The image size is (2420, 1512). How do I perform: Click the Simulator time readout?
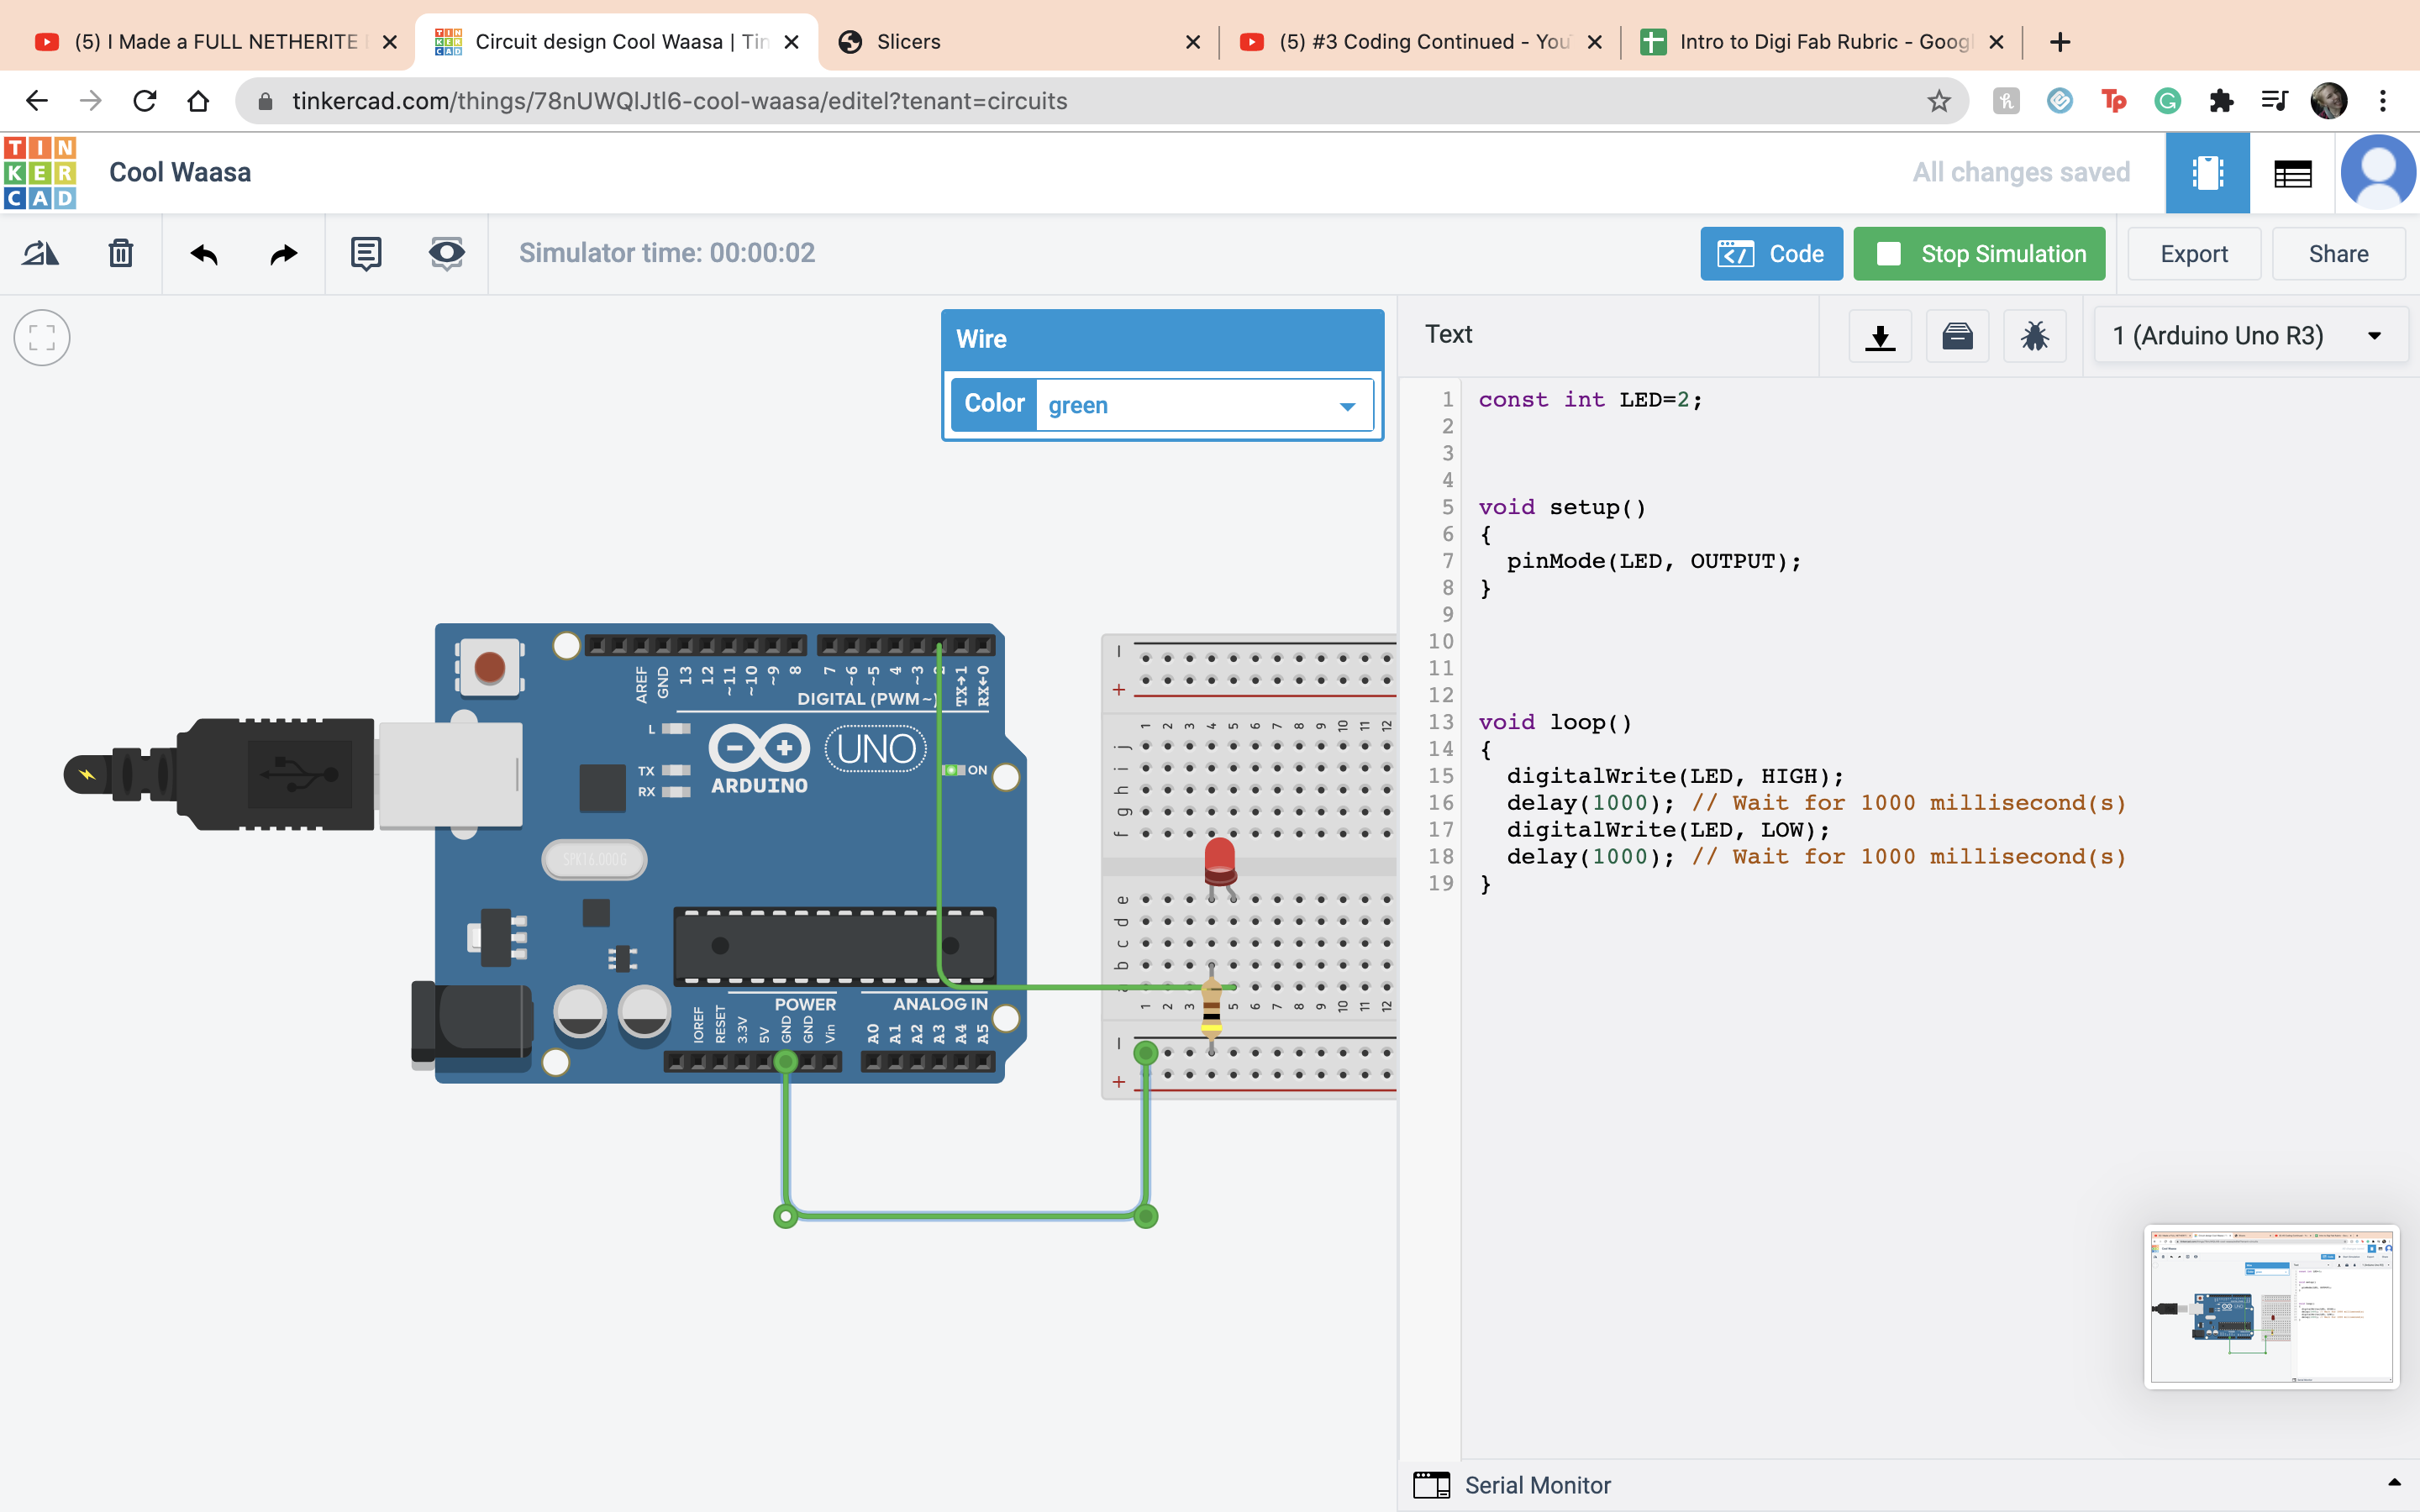[x=667, y=253]
